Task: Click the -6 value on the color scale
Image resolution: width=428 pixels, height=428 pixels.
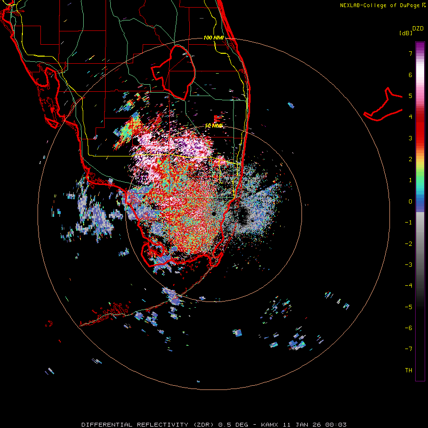Action: click(x=409, y=328)
